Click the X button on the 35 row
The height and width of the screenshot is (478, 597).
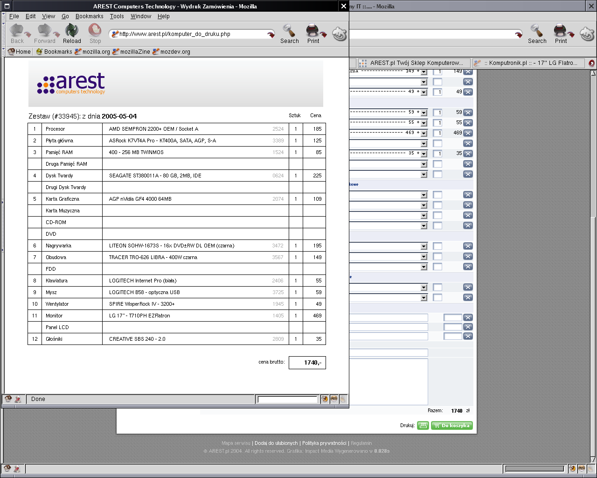click(x=468, y=154)
